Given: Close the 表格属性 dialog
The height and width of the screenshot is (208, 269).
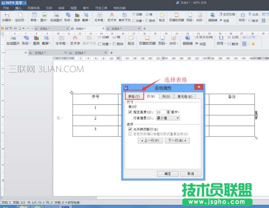Looking at the screenshot, I should pos(199,87).
